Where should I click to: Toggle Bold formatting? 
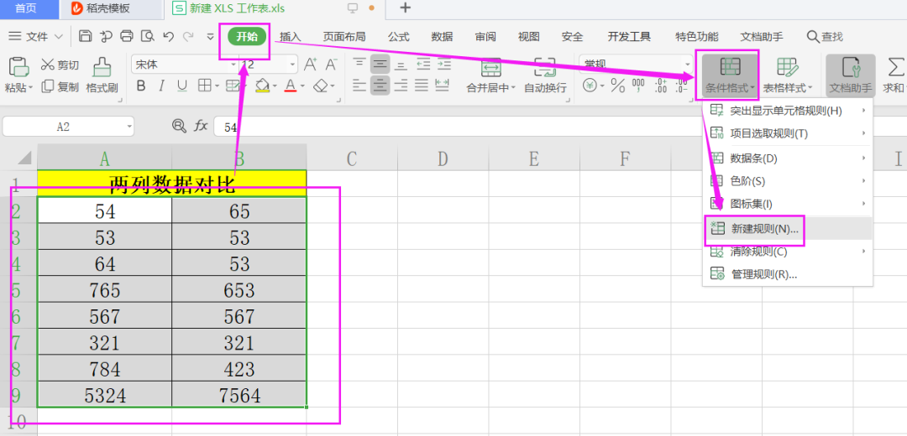pyautogui.click(x=141, y=86)
